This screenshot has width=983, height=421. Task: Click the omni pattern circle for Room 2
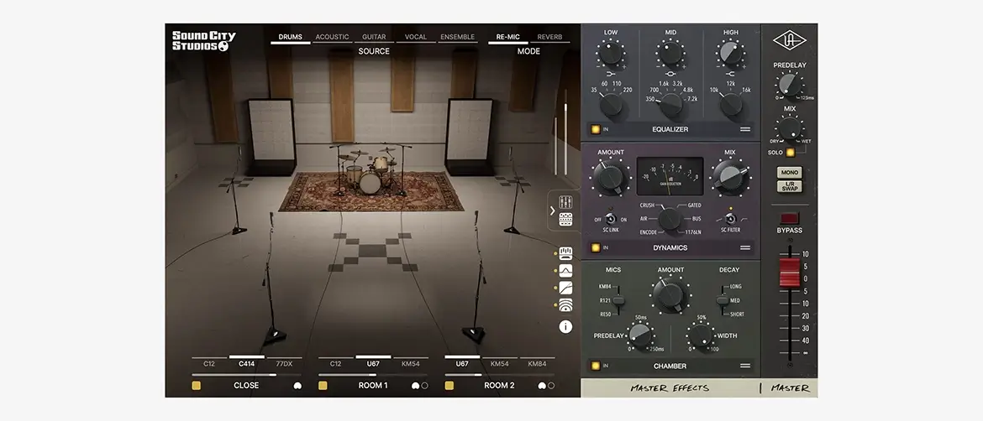(551, 386)
